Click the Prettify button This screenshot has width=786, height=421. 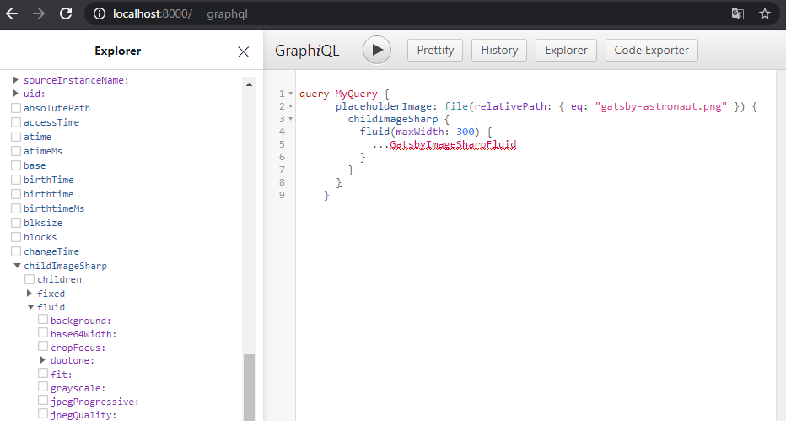coord(435,50)
